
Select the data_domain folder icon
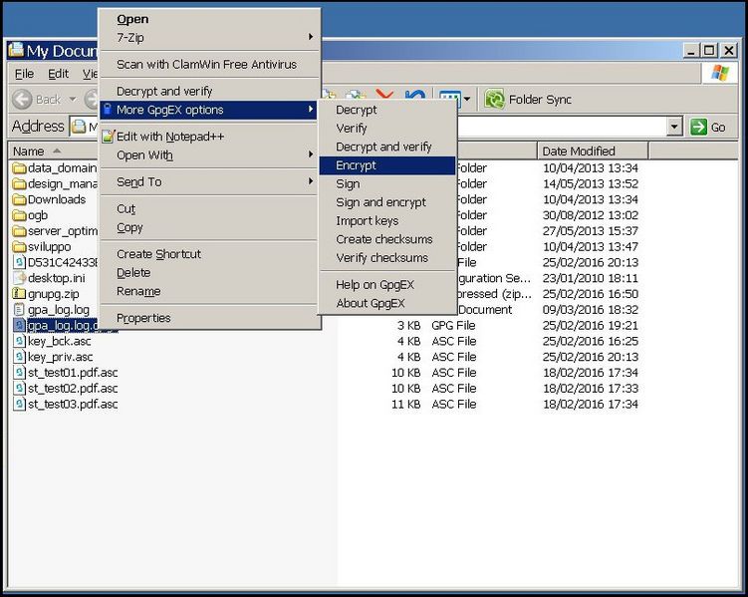19,168
